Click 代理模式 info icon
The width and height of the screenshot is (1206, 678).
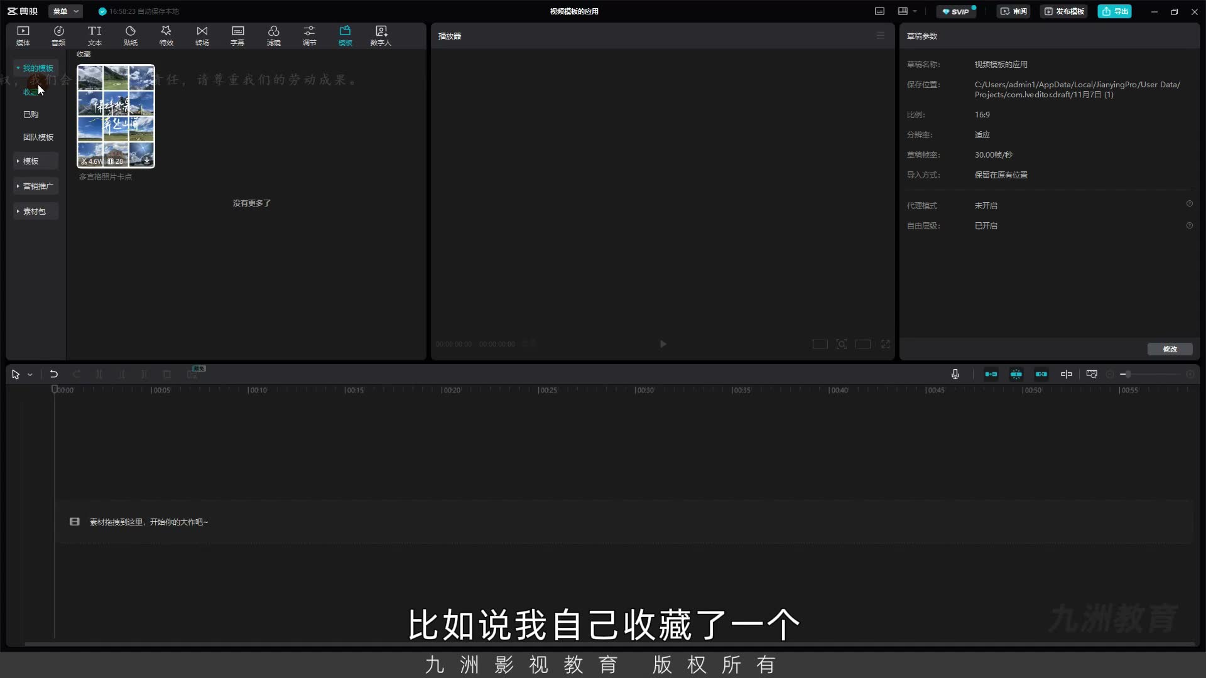pos(1189,204)
